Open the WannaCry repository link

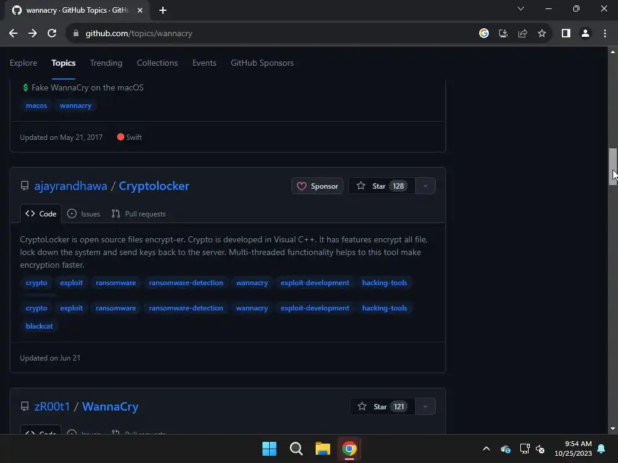110,406
